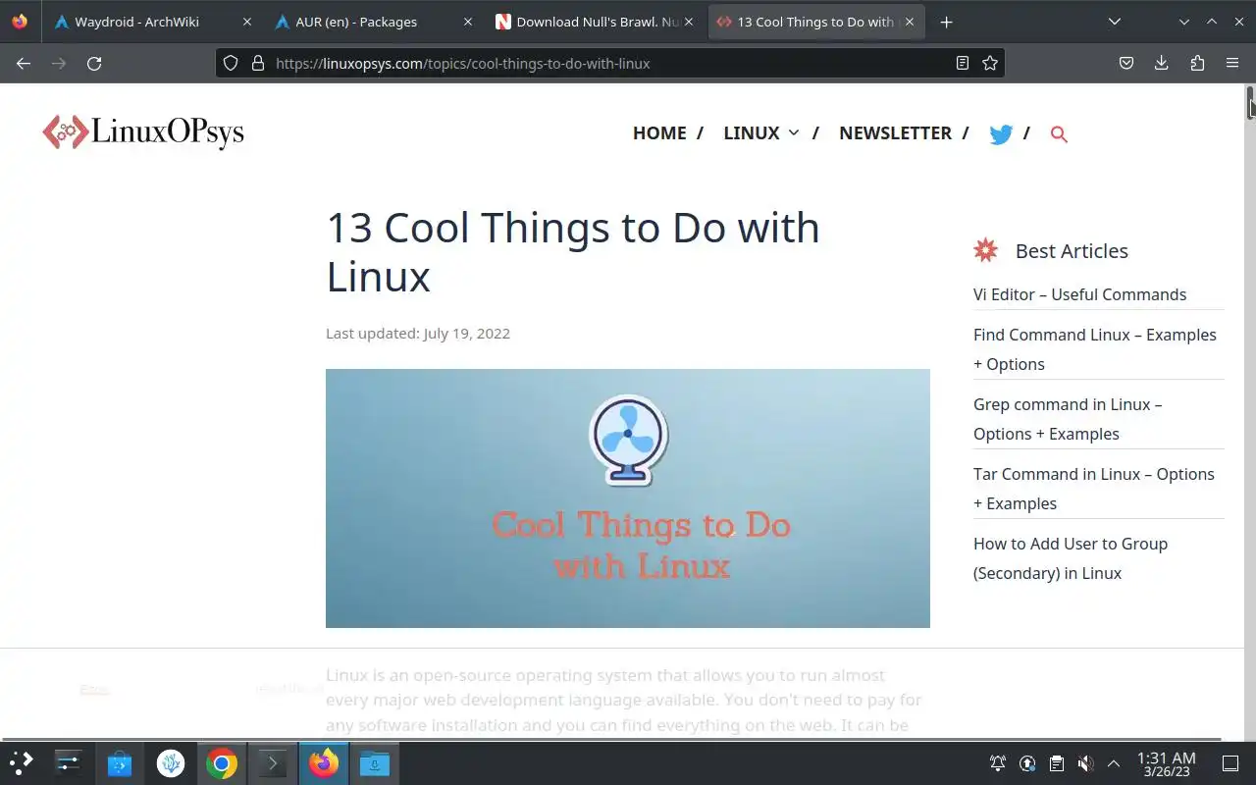Open Find Command Linux article link

1095,349
